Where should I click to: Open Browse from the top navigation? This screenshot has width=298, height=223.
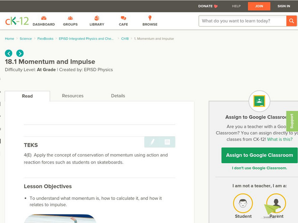150,21
